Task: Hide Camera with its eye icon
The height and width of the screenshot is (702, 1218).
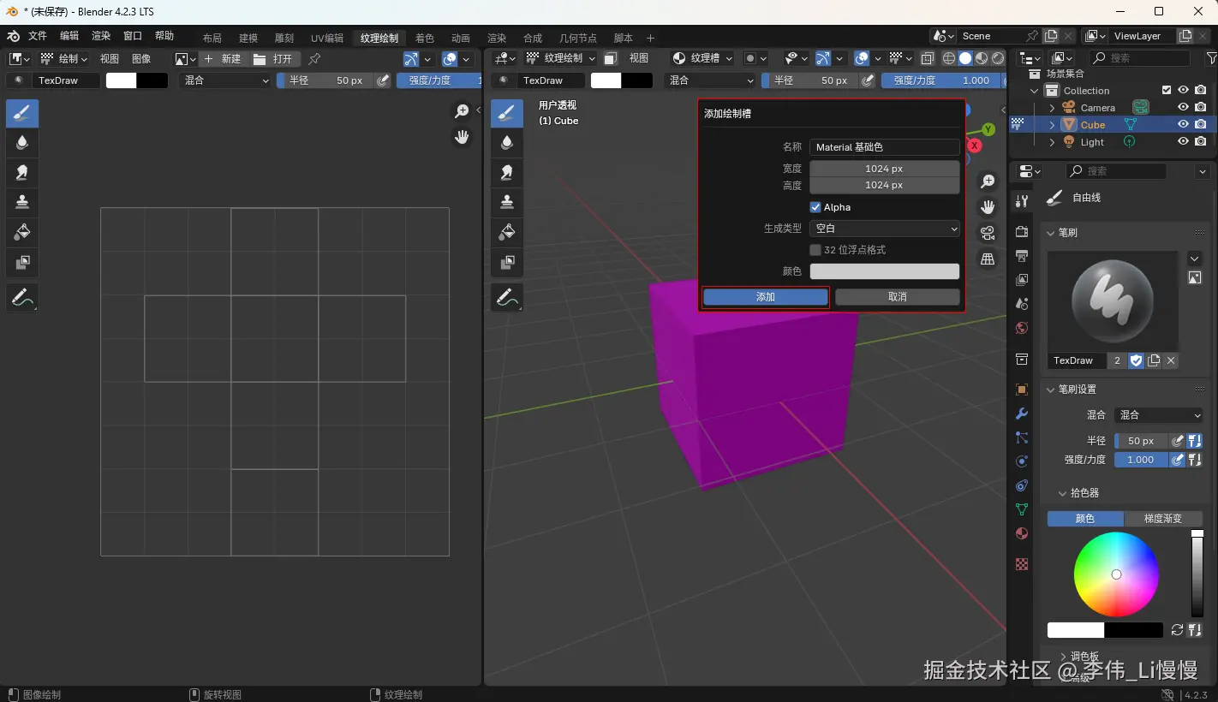Action: (1183, 108)
